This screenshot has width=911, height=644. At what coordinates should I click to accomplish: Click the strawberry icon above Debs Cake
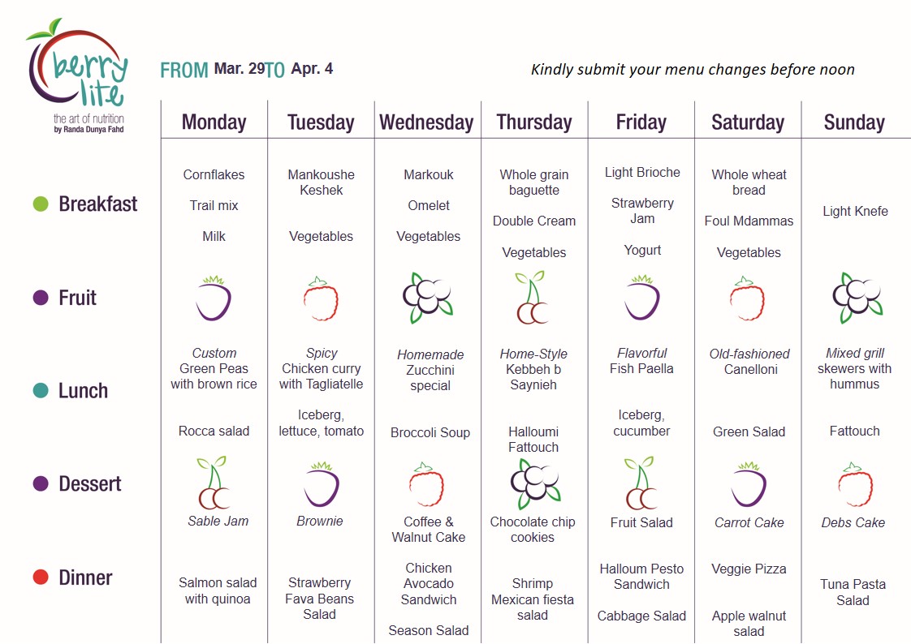(x=855, y=484)
